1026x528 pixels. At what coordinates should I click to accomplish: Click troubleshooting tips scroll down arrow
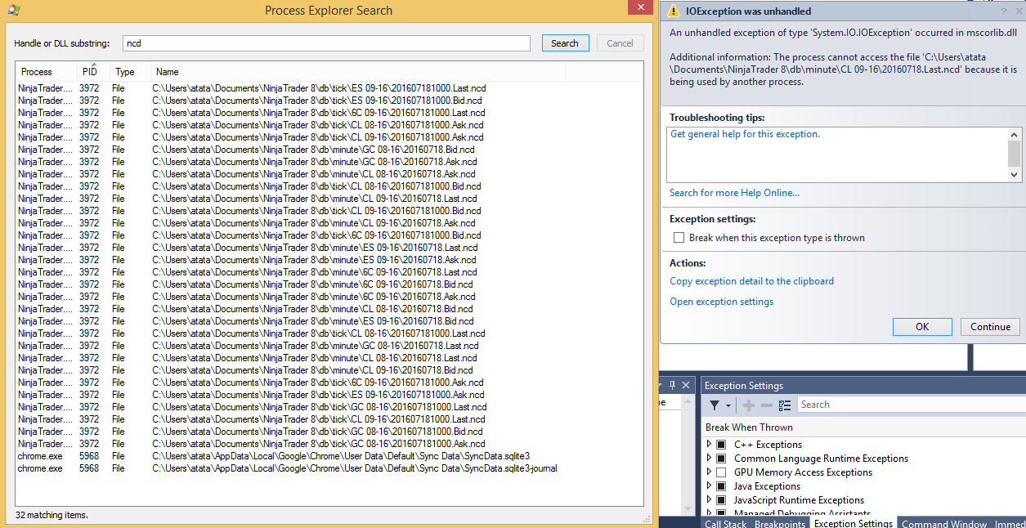tap(1015, 174)
